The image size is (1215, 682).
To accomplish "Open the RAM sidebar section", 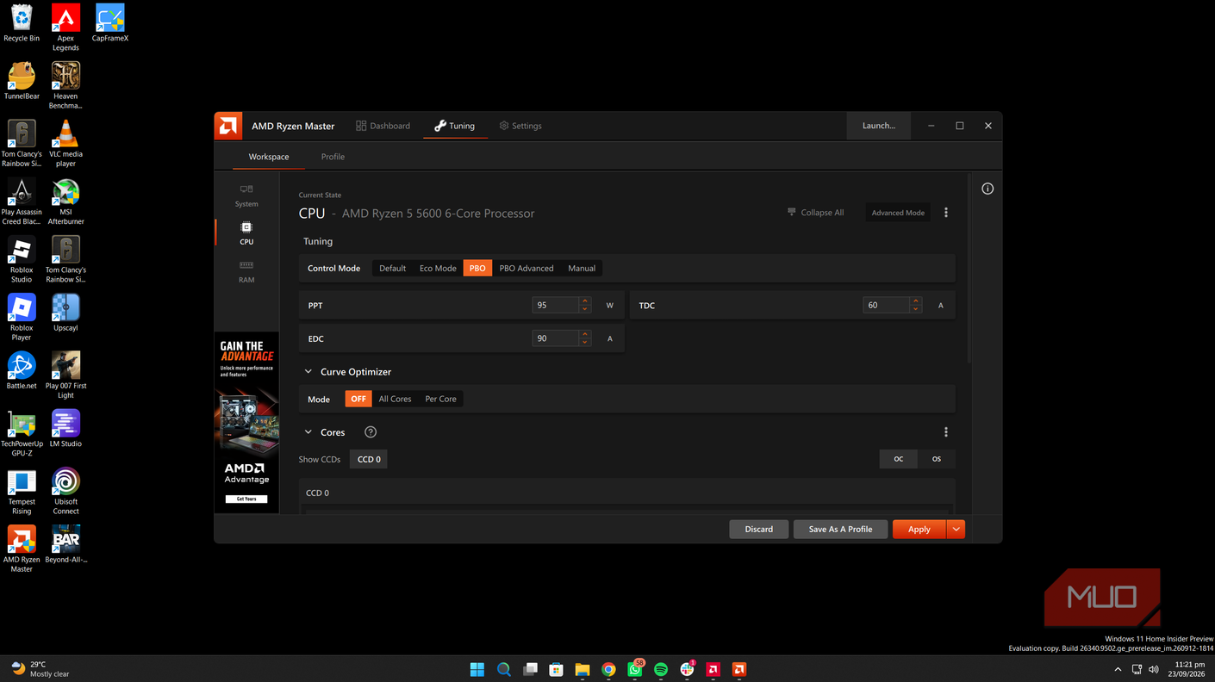I will click(246, 271).
